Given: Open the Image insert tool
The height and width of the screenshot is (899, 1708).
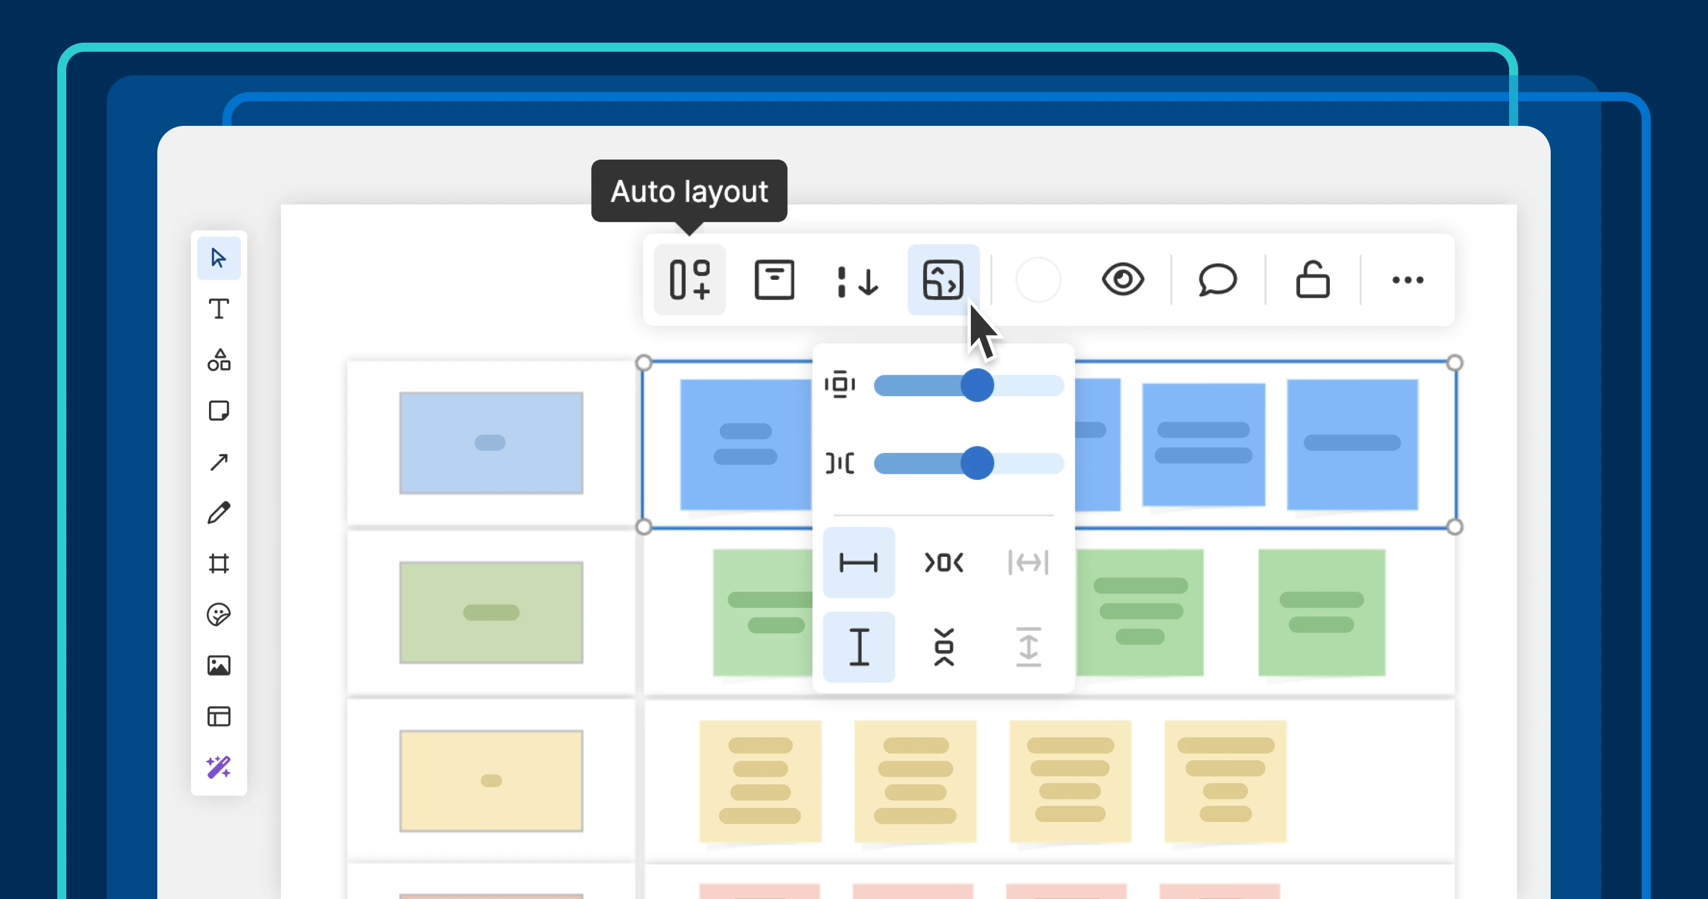Looking at the screenshot, I should click(219, 666).
